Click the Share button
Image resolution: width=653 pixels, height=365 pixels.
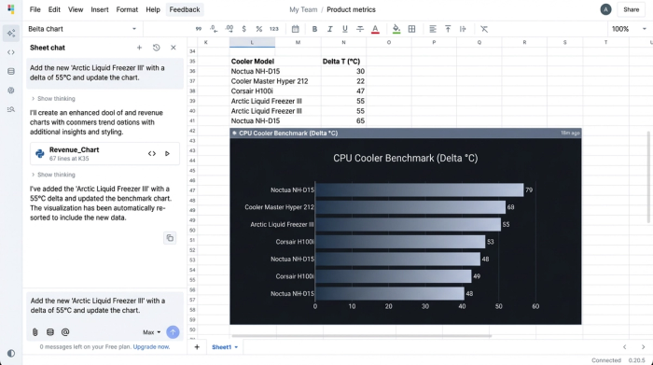click(631, 9)
